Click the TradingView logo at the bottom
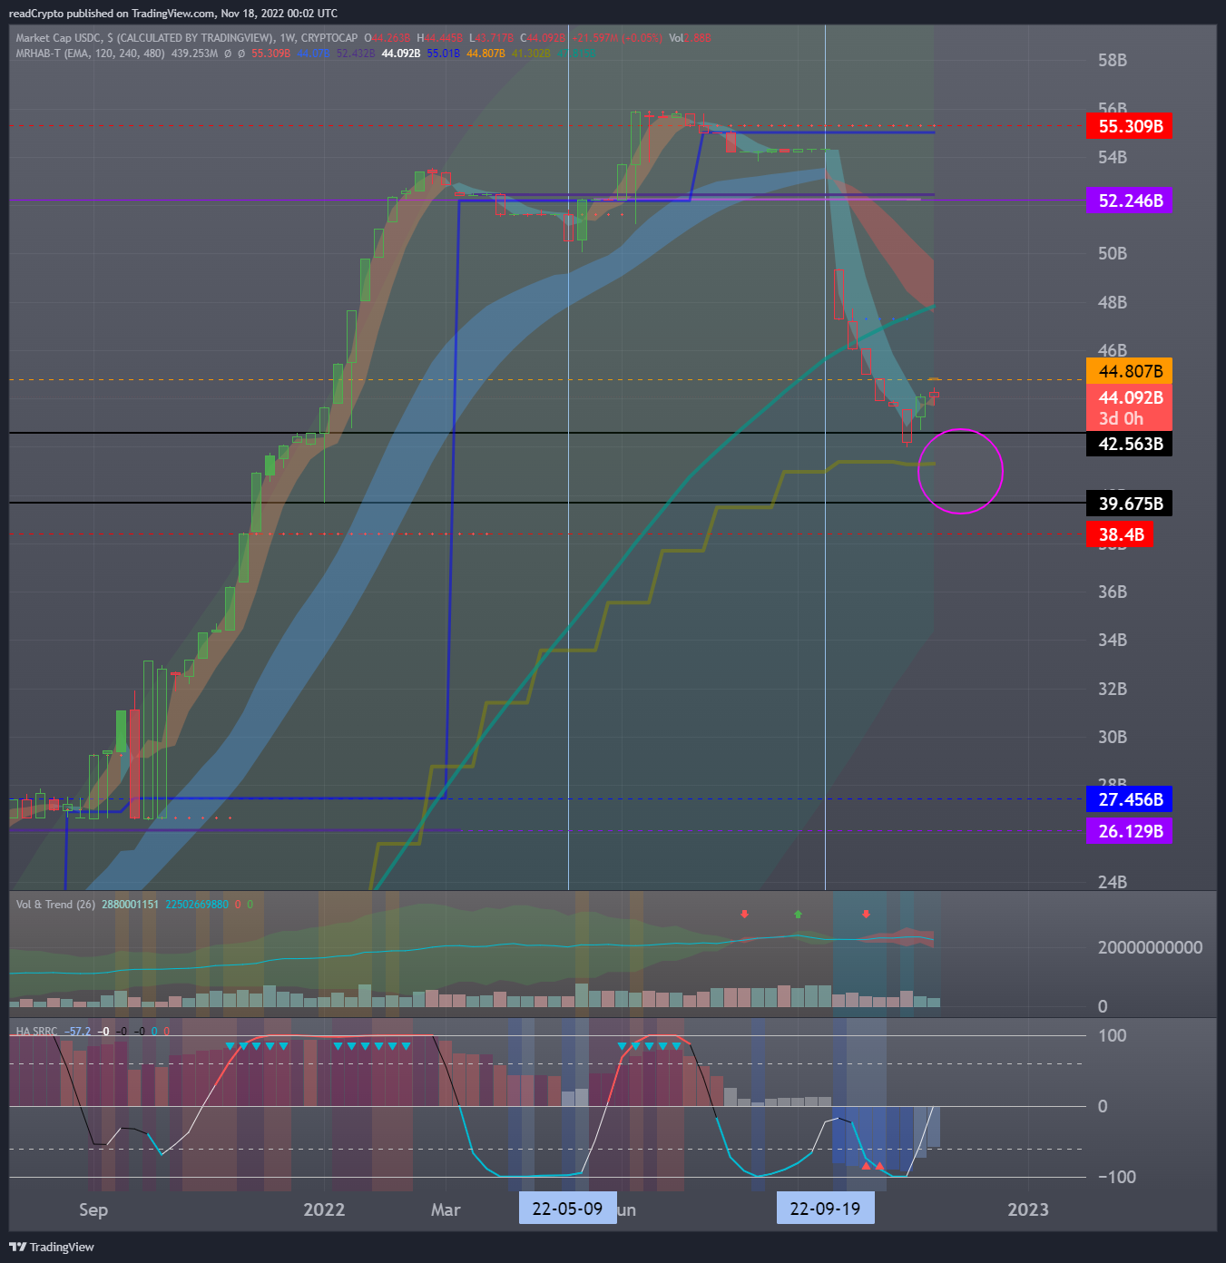Image resolution: width=1226 pixels, height=1263 pixels. [52, 1247]
